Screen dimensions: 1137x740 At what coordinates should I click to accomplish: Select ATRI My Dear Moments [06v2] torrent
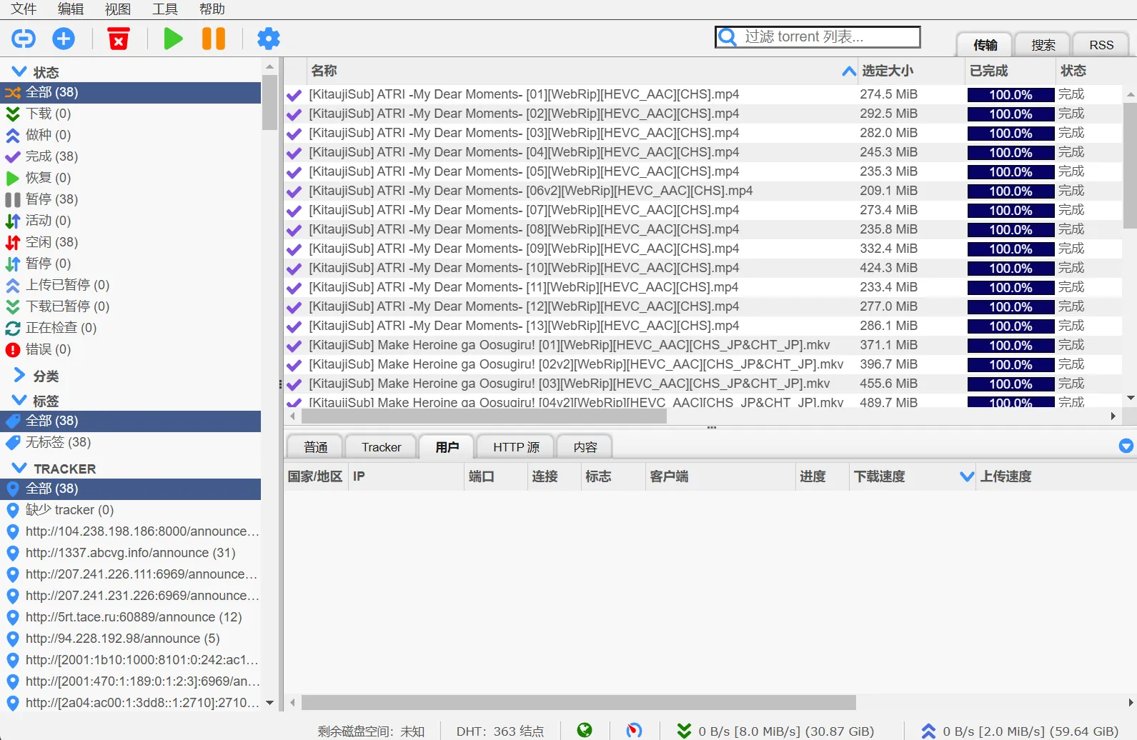coord(530,191)
